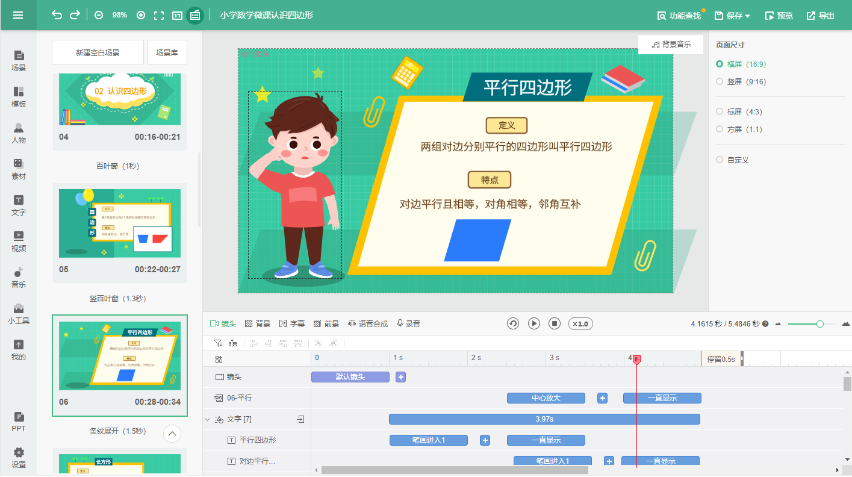Click the undo arrow icon
The image size is (852, 477).
point(57,15)
